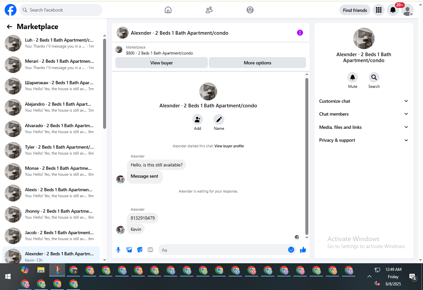423x290 pixels.
Task: Click the Kevin message bubble
Action: coord(136,229)
